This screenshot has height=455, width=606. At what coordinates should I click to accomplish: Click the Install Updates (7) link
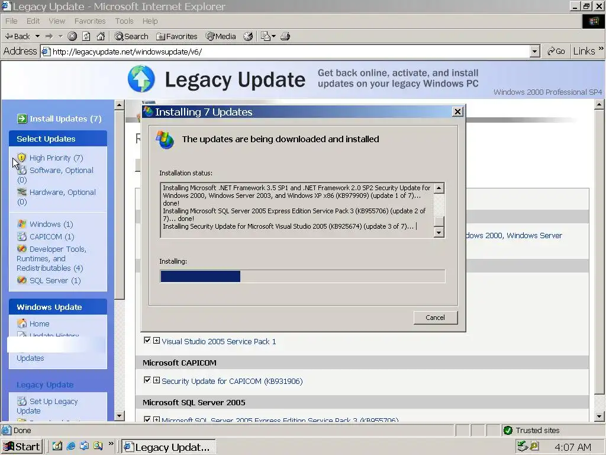65,118
